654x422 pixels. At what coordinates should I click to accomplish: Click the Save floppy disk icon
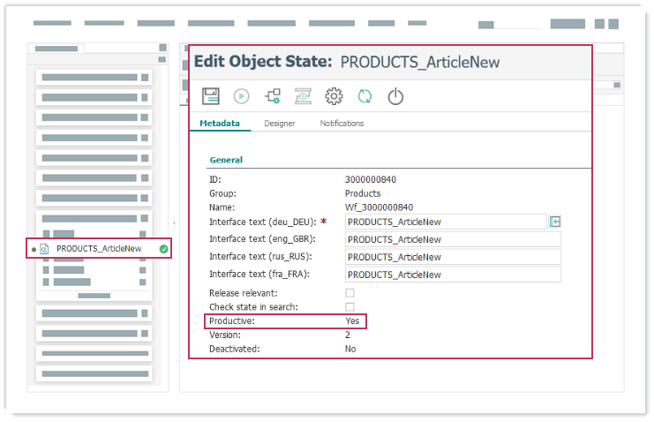pos(211,96)
